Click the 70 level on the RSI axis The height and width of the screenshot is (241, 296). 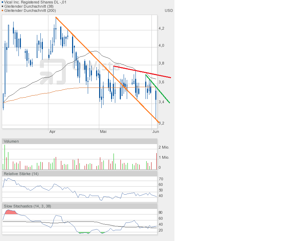click(x=161, y=179)
